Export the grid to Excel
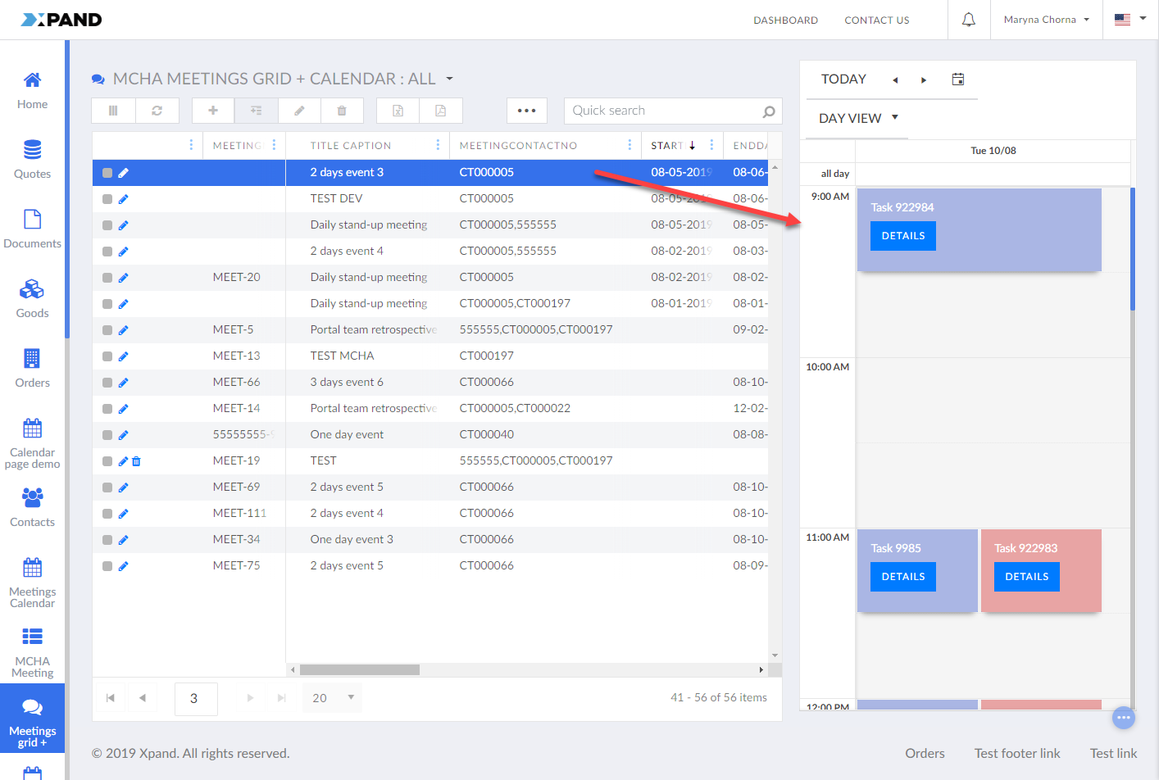The height and width of the screenshot is (780, 1159). click(398, 110)
